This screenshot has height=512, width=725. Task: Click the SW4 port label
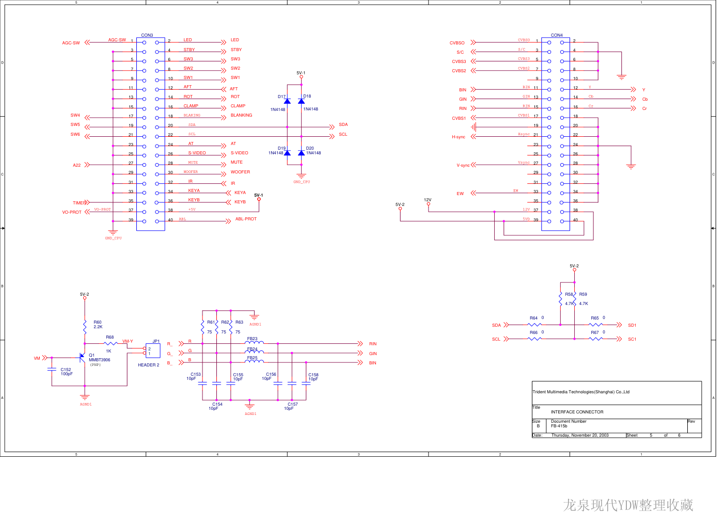click(x=75, y=115)
